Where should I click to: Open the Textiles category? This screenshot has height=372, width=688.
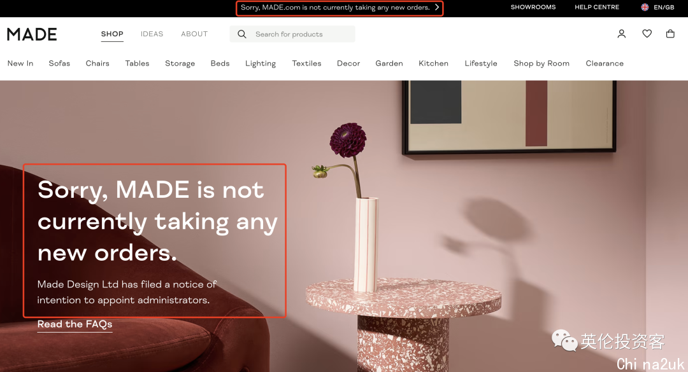(x=306, y=64)
